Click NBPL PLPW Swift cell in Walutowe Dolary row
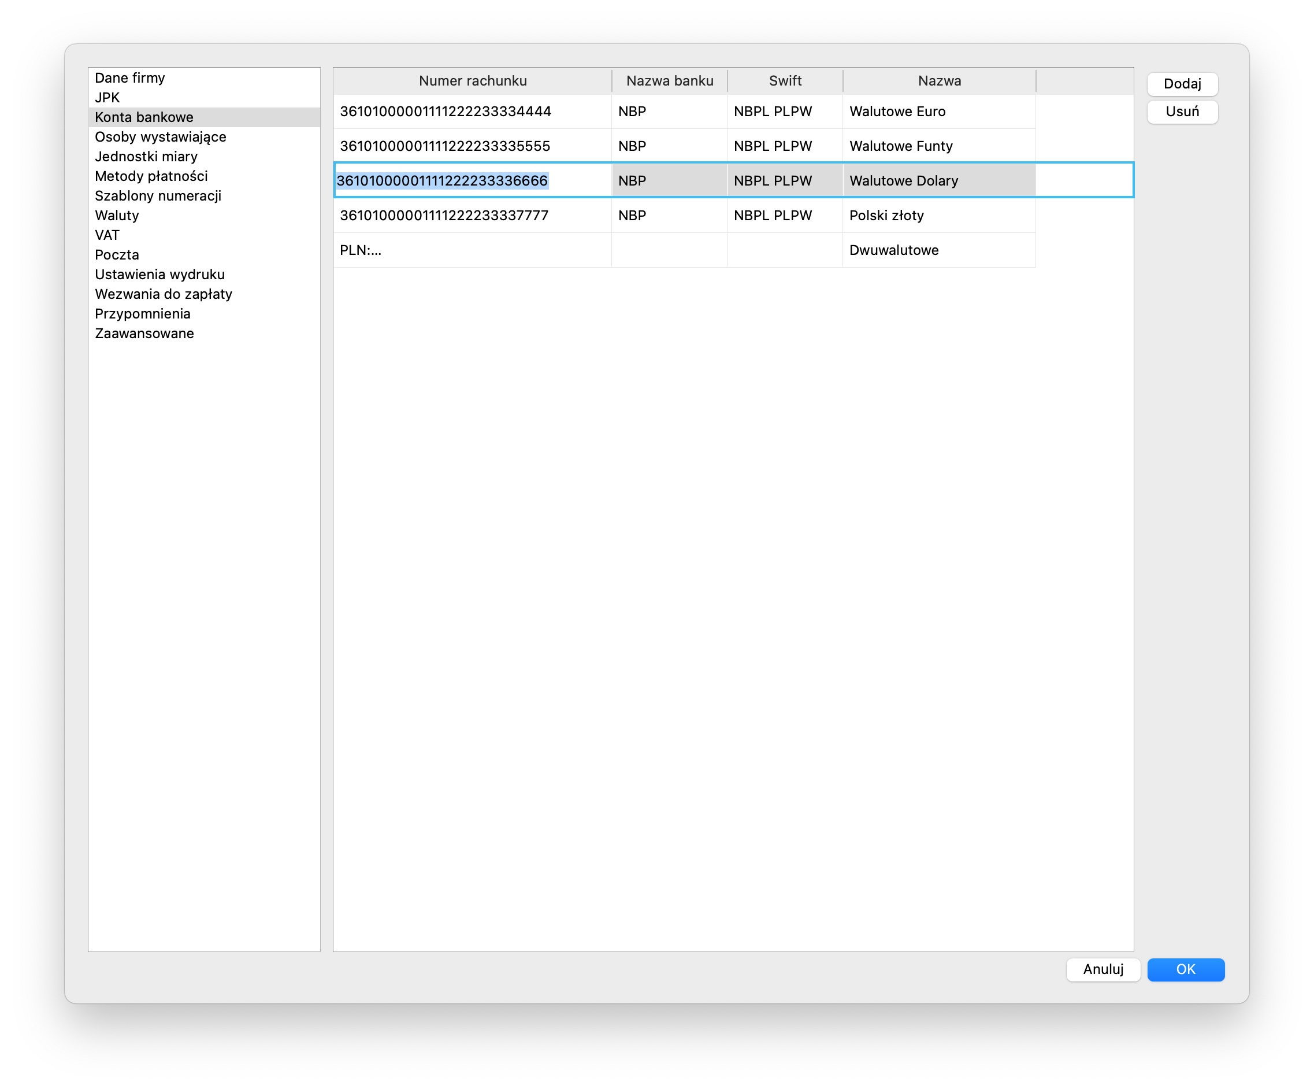This screenshot has height=1089, width=1314. (x=785, y=181)
